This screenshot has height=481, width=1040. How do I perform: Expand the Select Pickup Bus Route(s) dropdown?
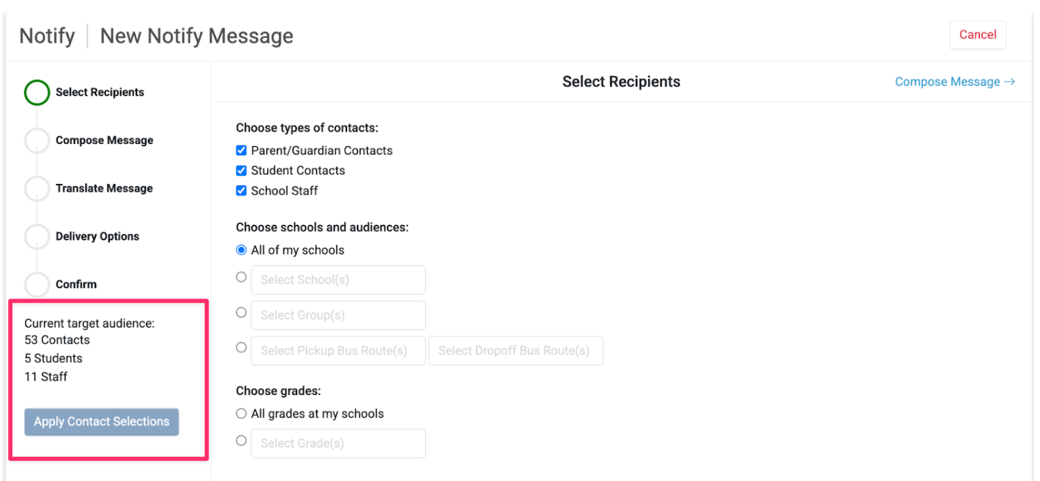(338, 351)
